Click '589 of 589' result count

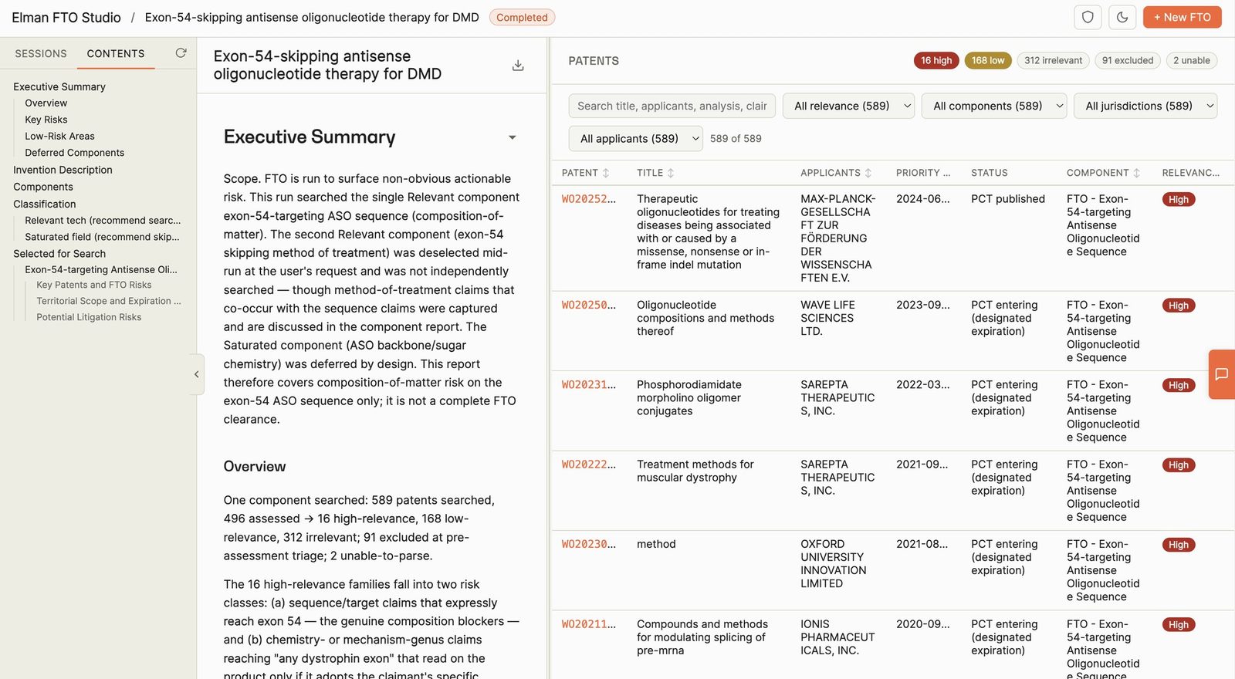(x=736, y=139)
